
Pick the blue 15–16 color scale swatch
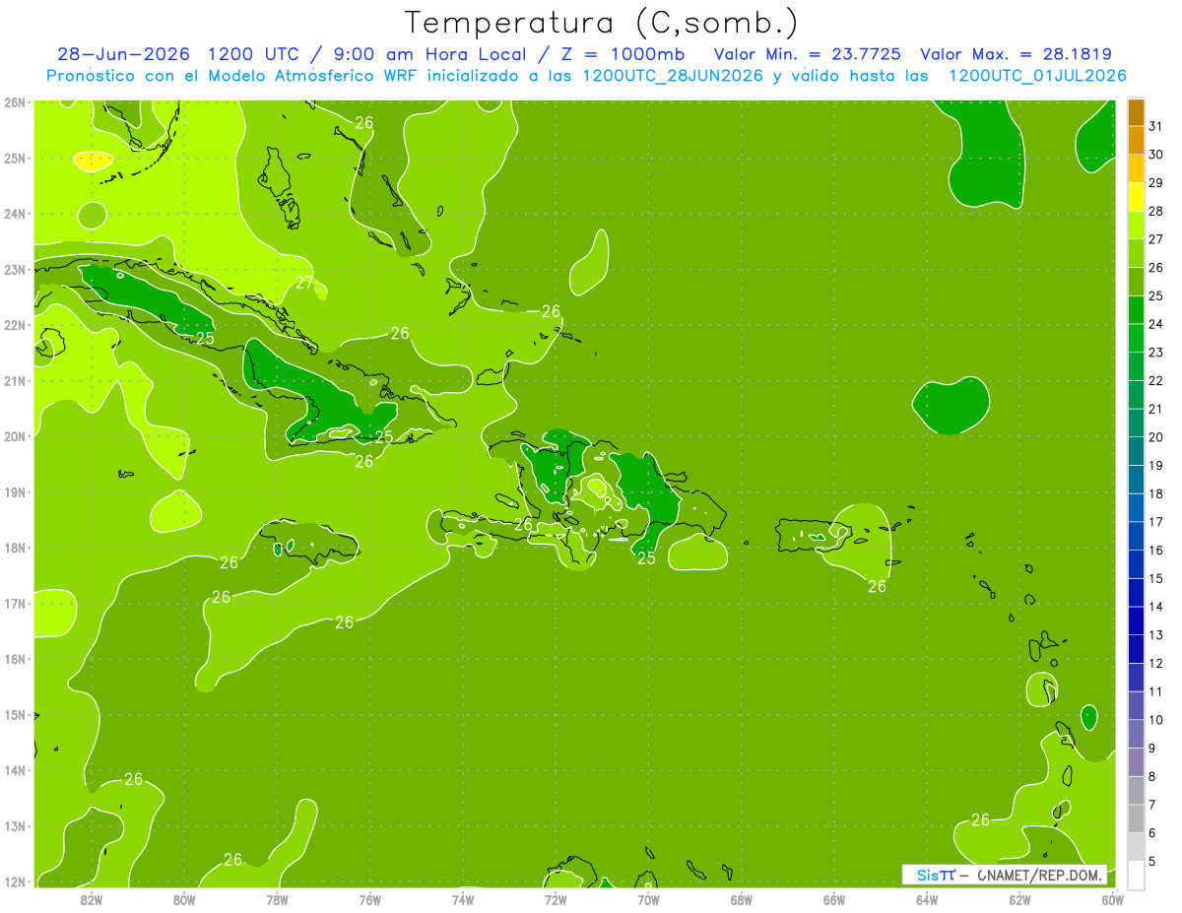[x=1136, y=563]
